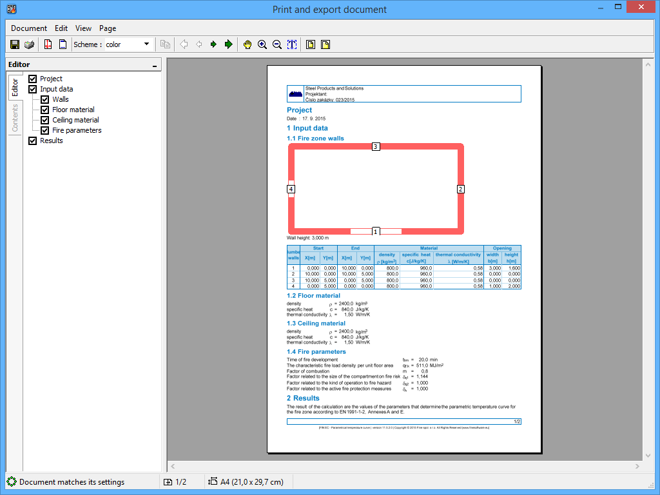
Task: Click the page size A4 status selector
Action: 246,481
